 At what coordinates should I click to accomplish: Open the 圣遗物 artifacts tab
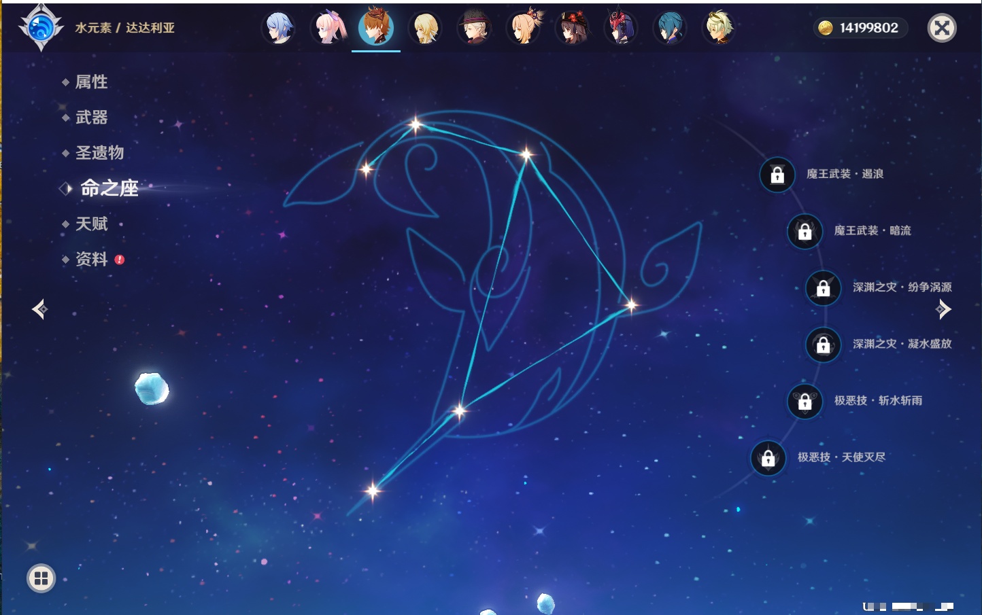coord(99,153)
